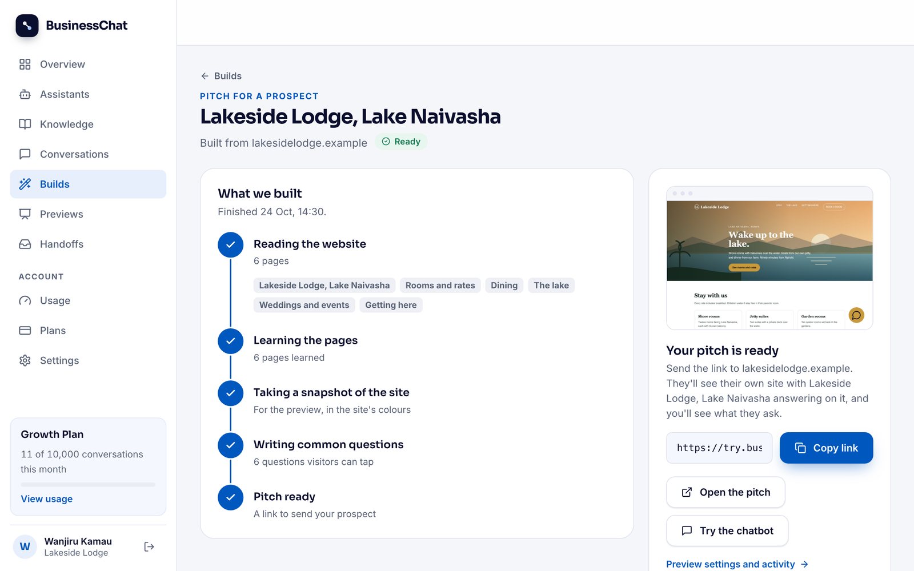The height and width of the screenshot is (571, 914).
Task: Click the Conversations speech bubble icon
Action: pos(25,154)
